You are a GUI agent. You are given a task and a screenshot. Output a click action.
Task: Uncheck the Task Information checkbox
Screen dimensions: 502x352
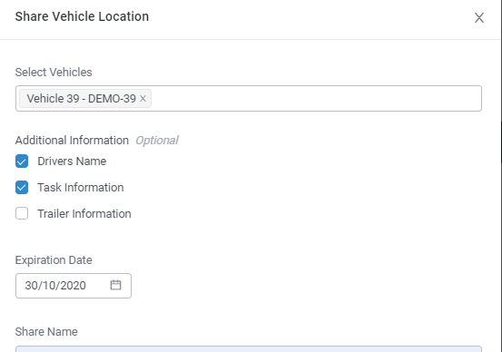pyautogui.click(x=22, y=187)
